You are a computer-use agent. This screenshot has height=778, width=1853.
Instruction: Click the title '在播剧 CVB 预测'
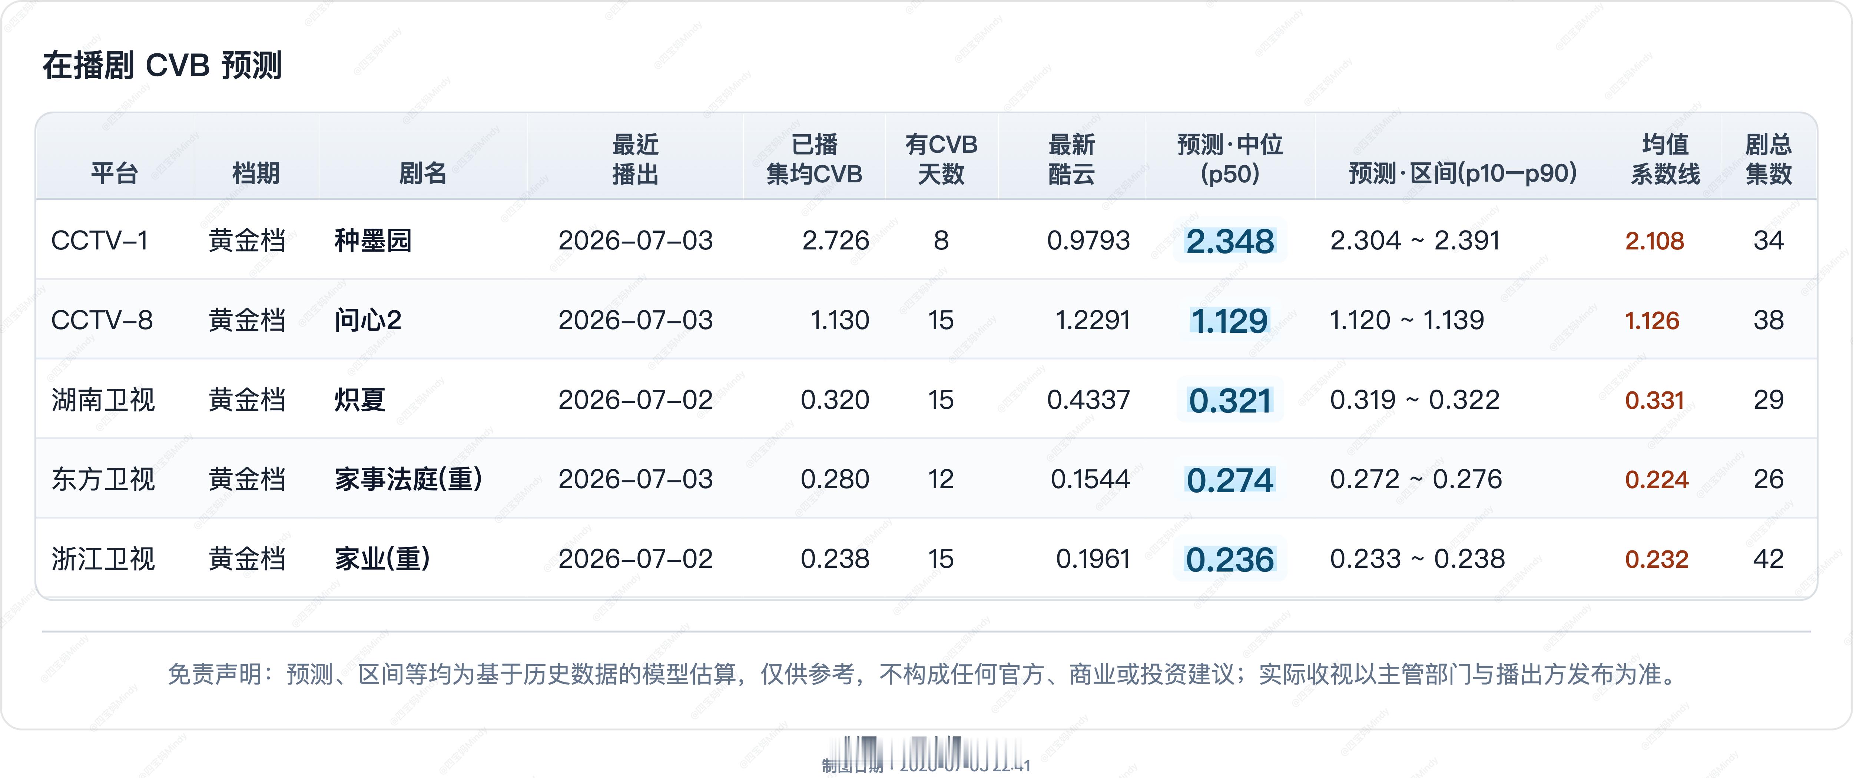(x=163, y=66)
